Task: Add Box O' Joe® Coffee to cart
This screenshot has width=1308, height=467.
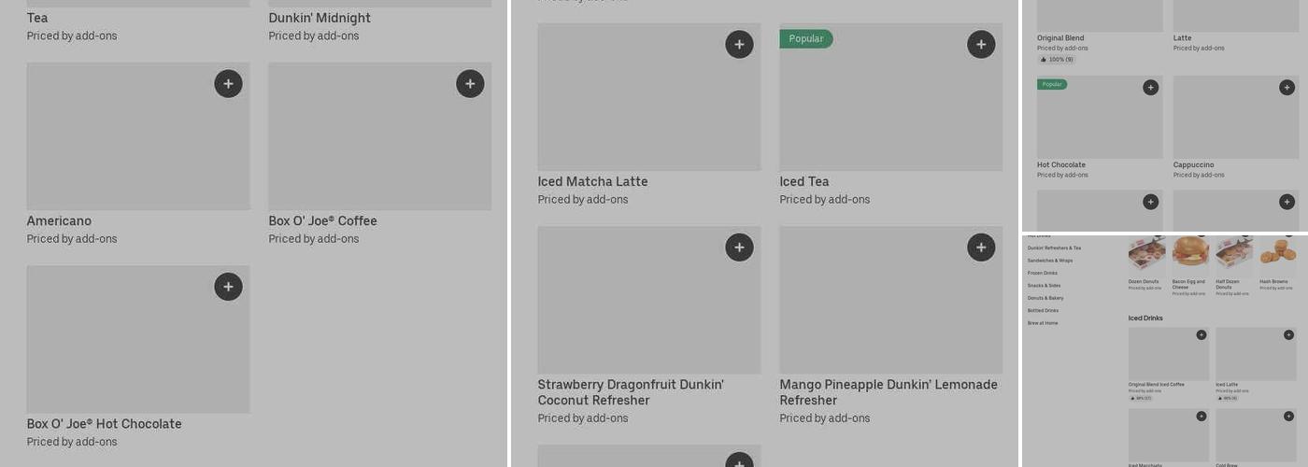Action: tap(470, 84)
